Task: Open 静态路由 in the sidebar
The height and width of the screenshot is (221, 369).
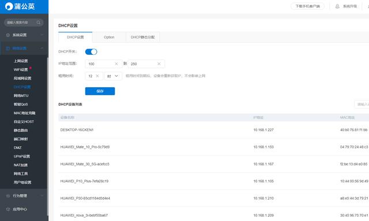Action: click(21, 130)
